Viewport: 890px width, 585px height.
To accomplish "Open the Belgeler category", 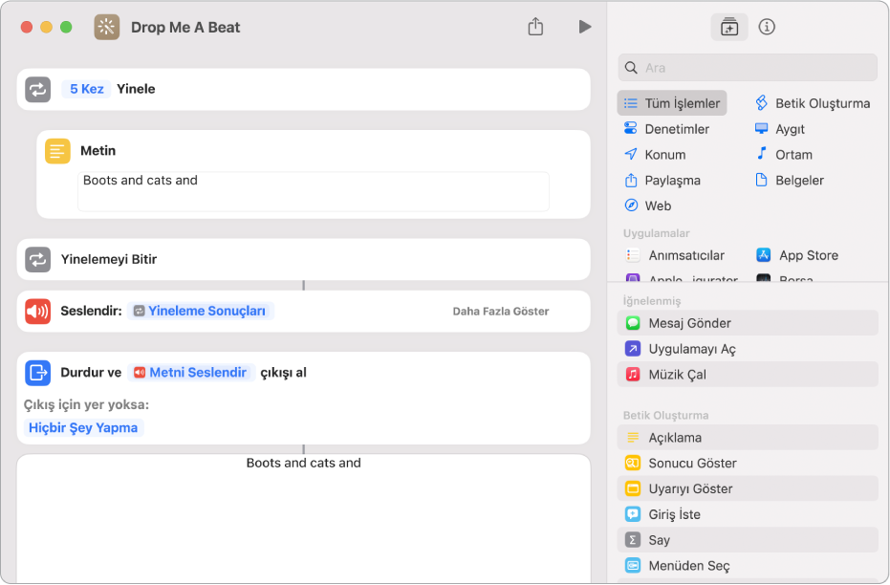I will click(789, 181).
